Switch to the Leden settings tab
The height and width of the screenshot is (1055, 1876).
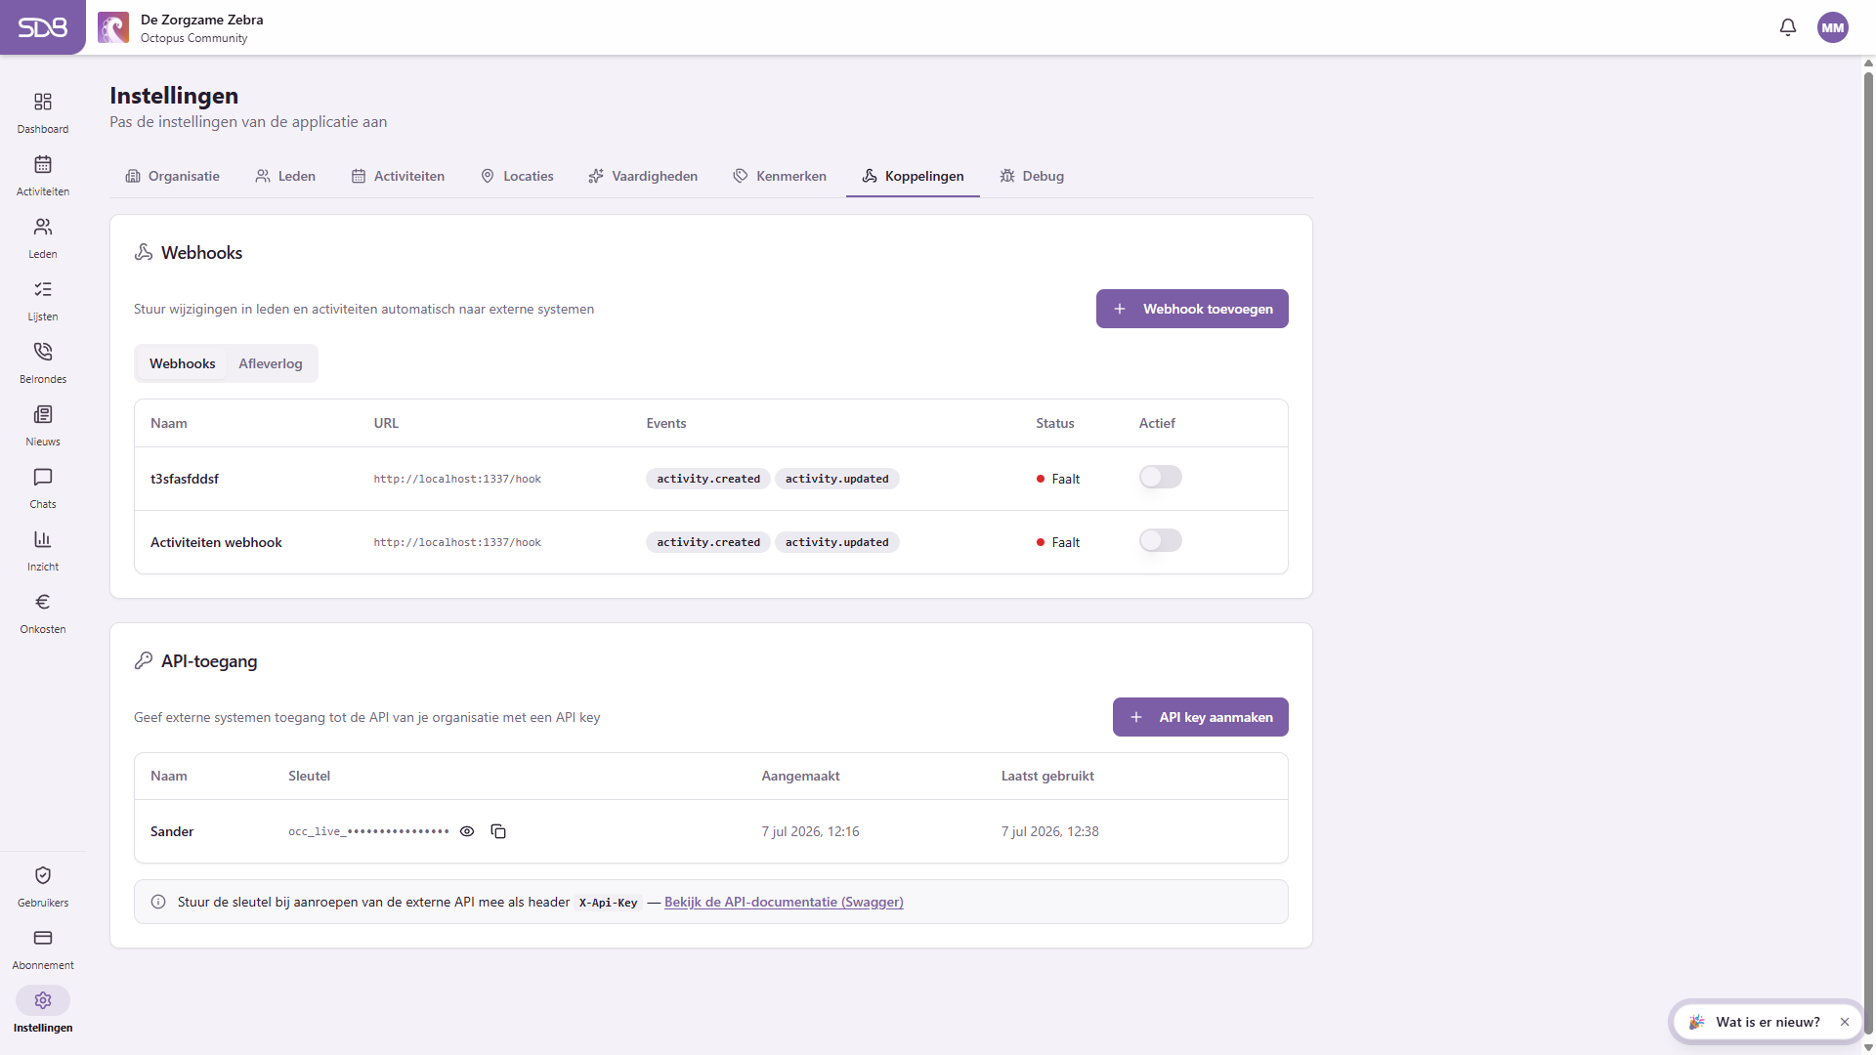(285, 176)
